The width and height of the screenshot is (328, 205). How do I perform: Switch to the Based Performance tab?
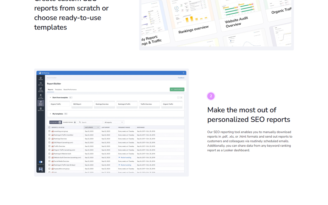(70, 89)
